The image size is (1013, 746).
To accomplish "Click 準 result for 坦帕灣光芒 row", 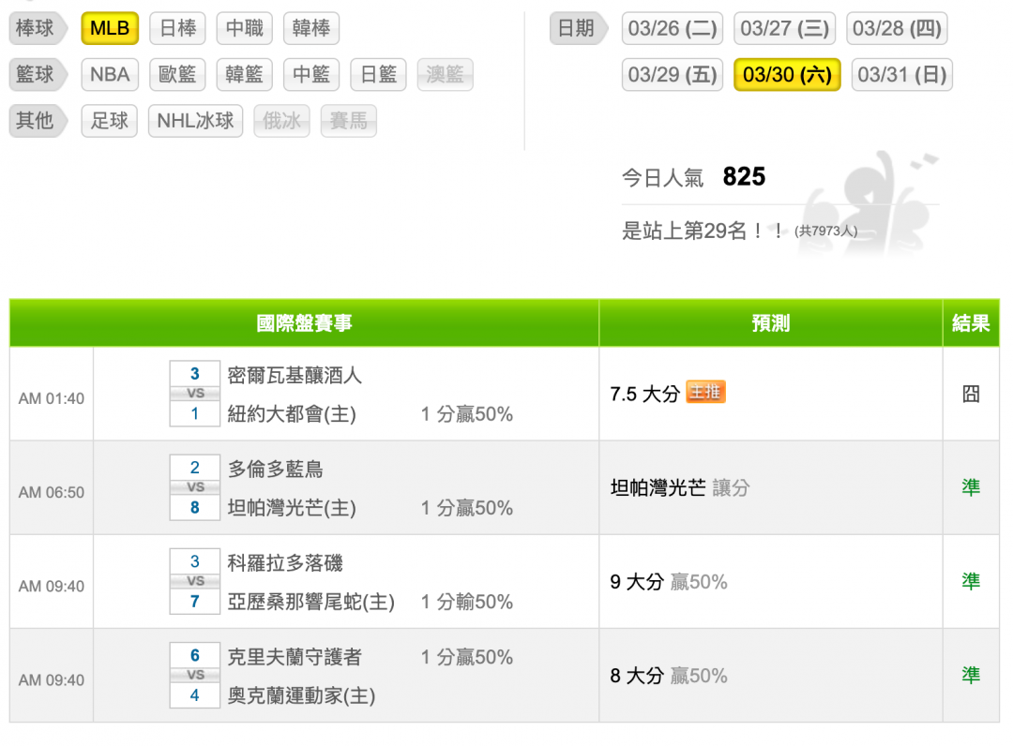I will [971, 487].
